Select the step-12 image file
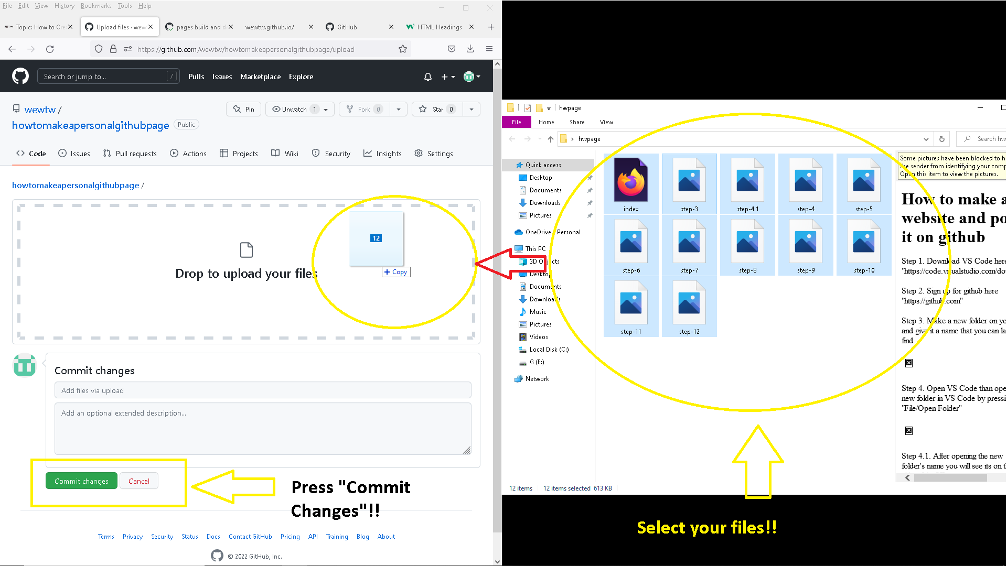 pyautogui.click(x=689, y=307)
